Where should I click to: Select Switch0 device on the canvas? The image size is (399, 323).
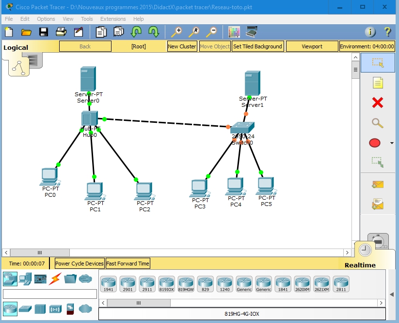[x=242, y=128]
